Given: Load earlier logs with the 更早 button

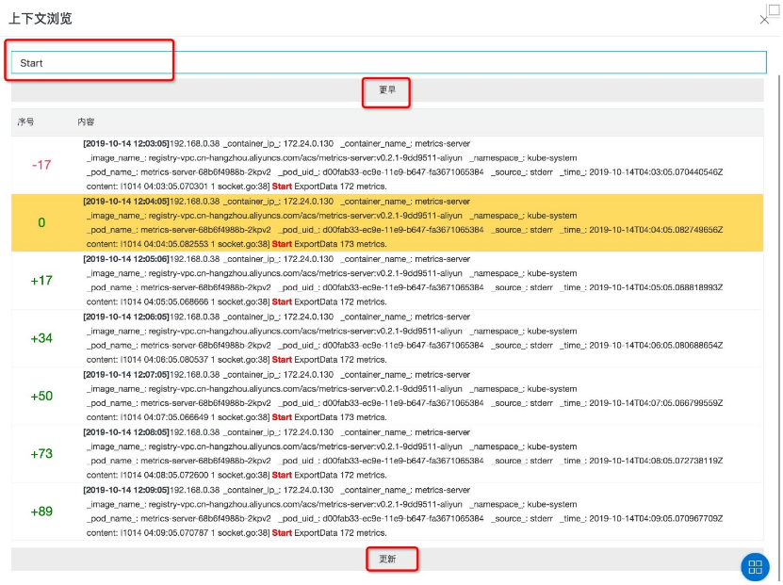Looking at the screenshot, I should point(387,90).
